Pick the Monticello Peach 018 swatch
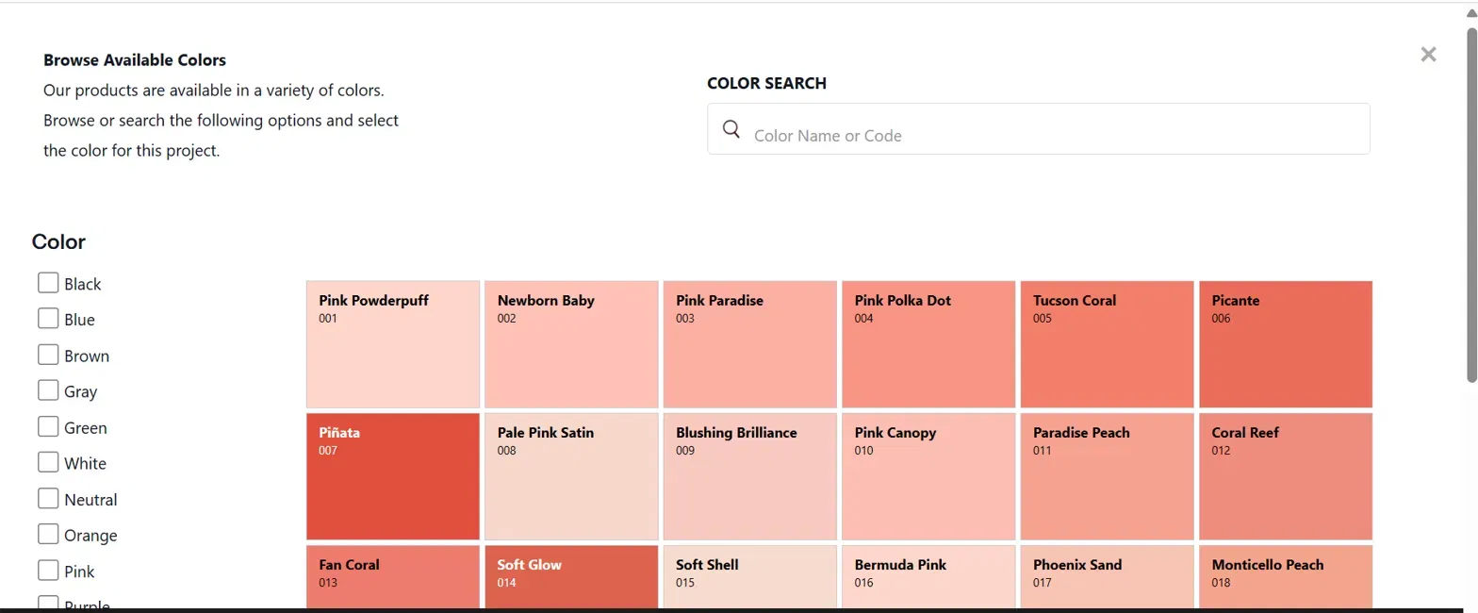The width and height of the screenshot is (1478, 613). (x=1286, y=577)
